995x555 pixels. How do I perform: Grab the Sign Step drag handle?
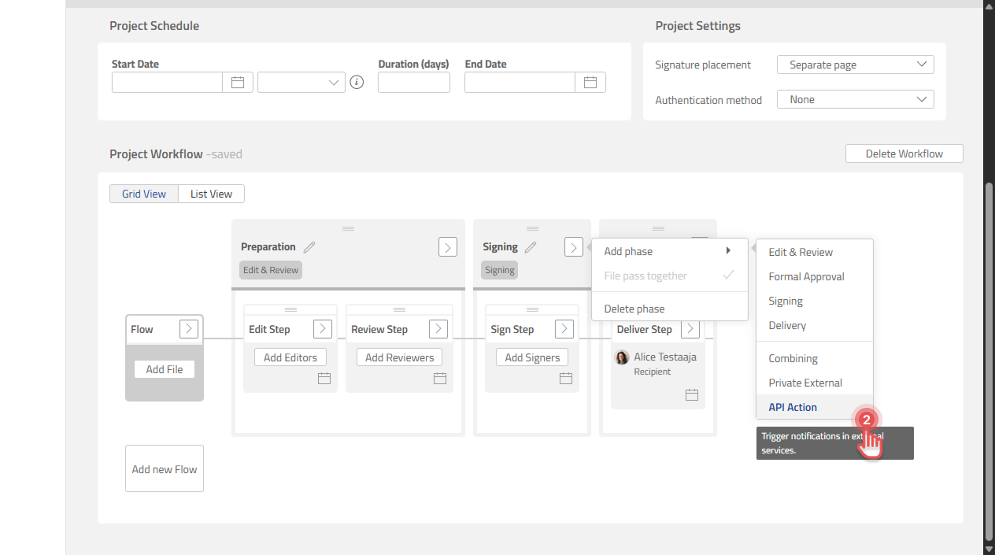[x=532, y=309]
